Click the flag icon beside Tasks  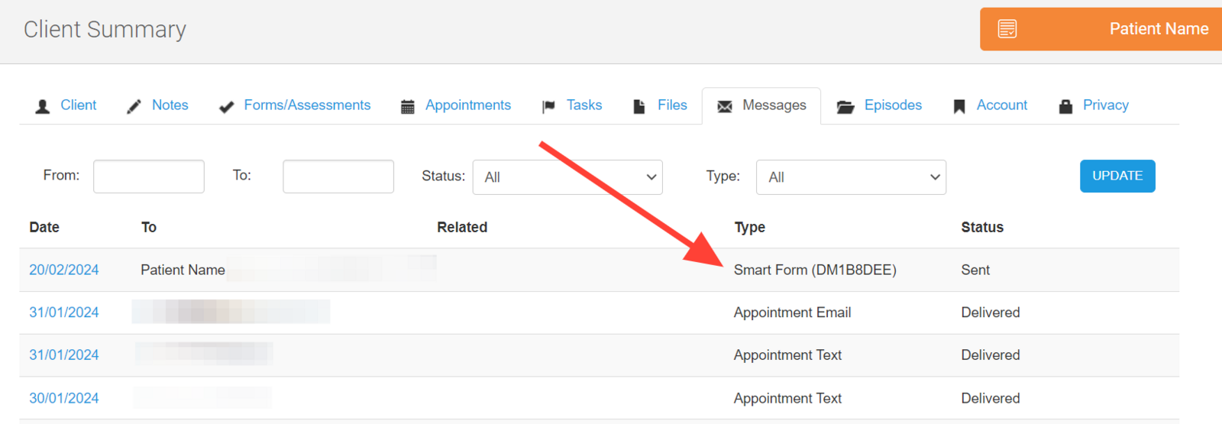pos(548,106)
